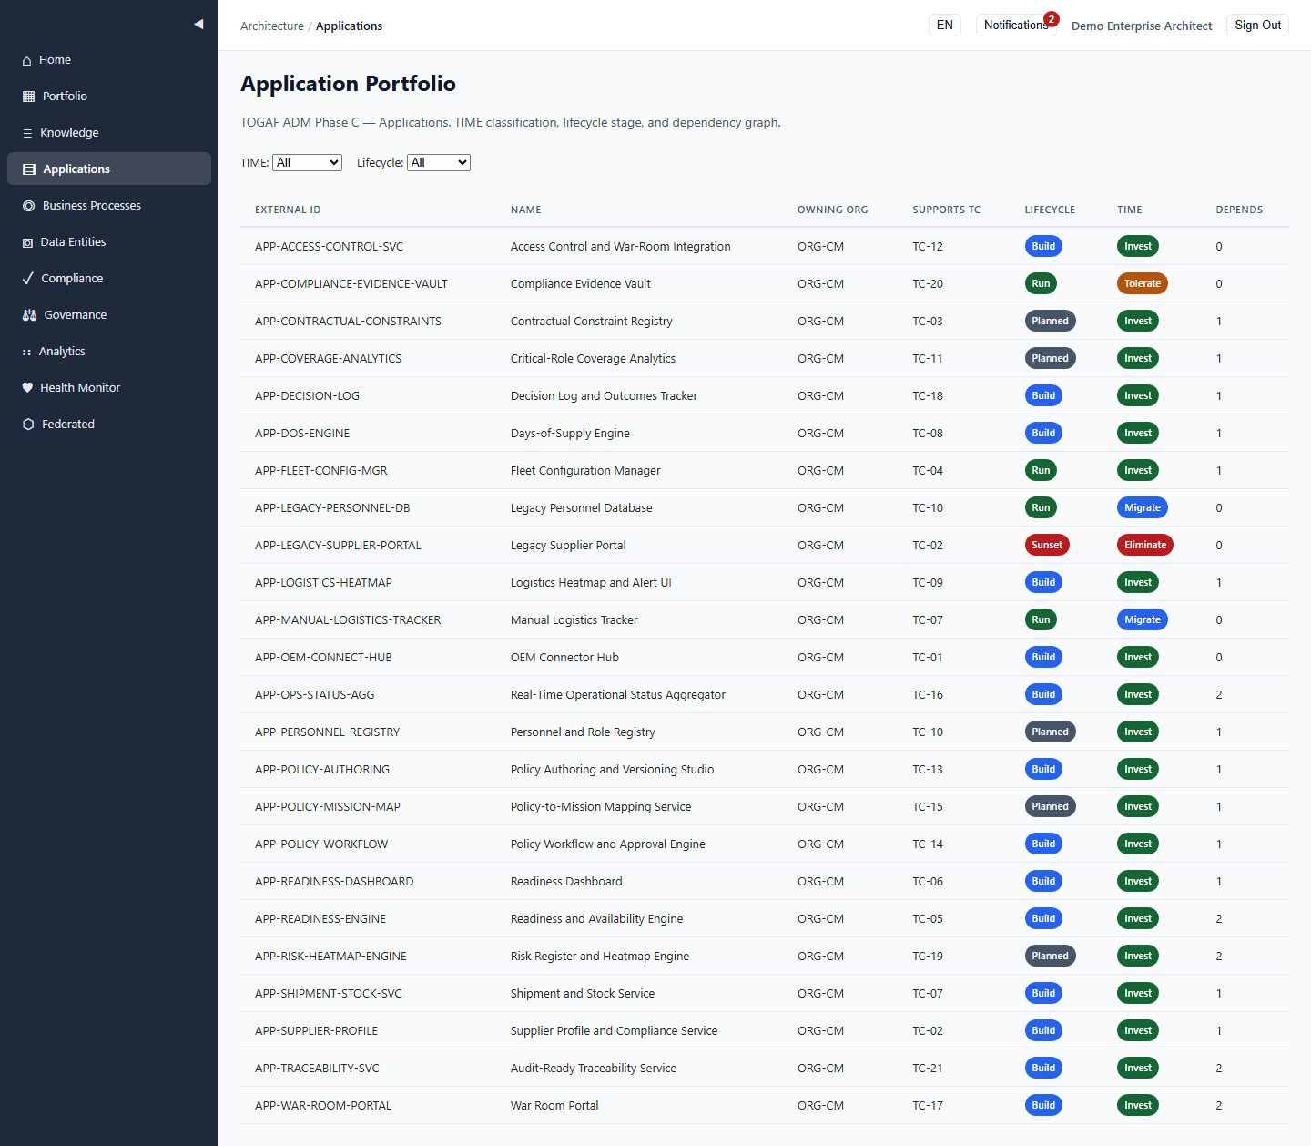Click APP-LOGISTICS-HEATMAP cell

(x=323, y=583)
